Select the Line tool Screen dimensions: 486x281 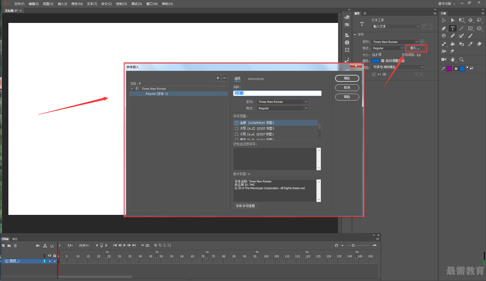462,28
